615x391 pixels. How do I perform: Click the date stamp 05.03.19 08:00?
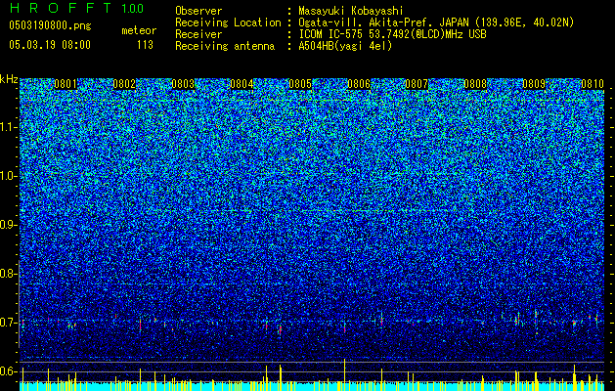[x=50, y=45]
